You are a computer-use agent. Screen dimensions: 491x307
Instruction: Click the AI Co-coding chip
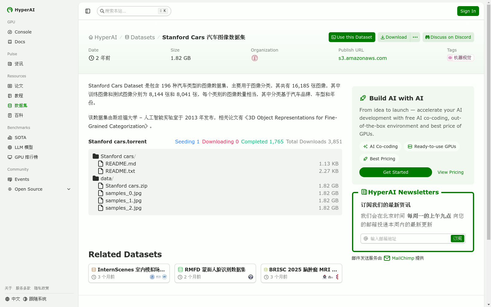381,146
